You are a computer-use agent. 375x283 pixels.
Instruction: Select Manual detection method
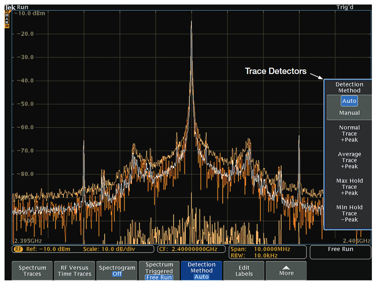(x=349, y=113)
